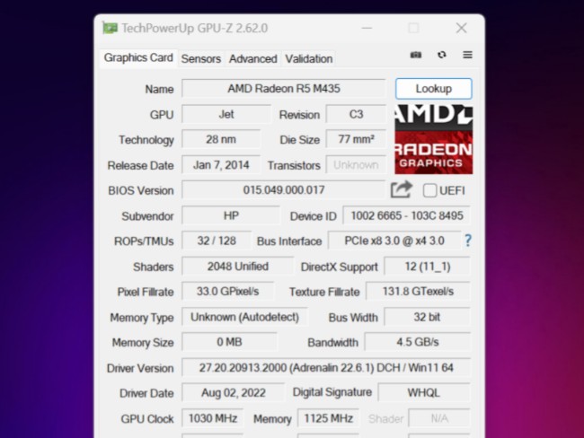Click the Shader field N/A
This screenshot has height=438, width=584.
pyautogui.click(x=439, y=418)
